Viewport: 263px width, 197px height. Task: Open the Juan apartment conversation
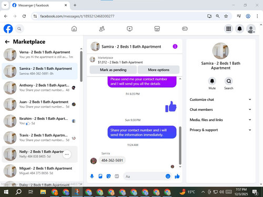[40, 104]
